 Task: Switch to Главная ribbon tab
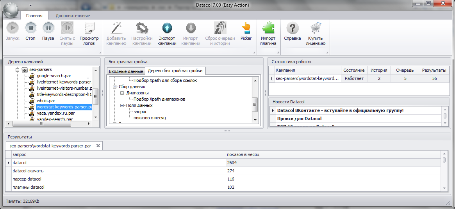(34, 16)
